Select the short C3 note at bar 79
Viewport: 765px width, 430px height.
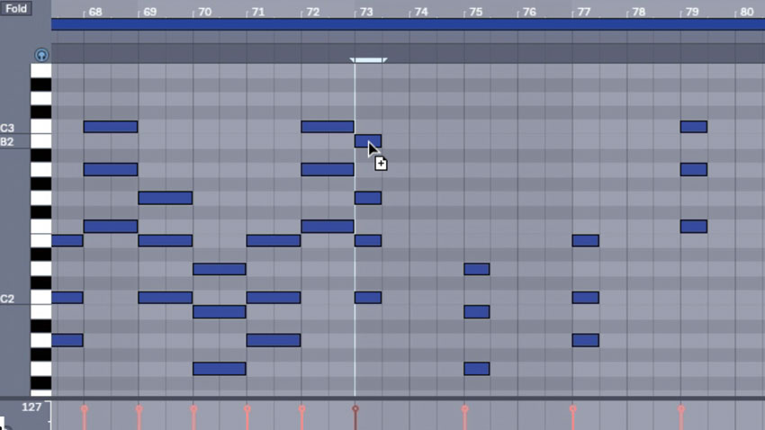tap(694, 127)
